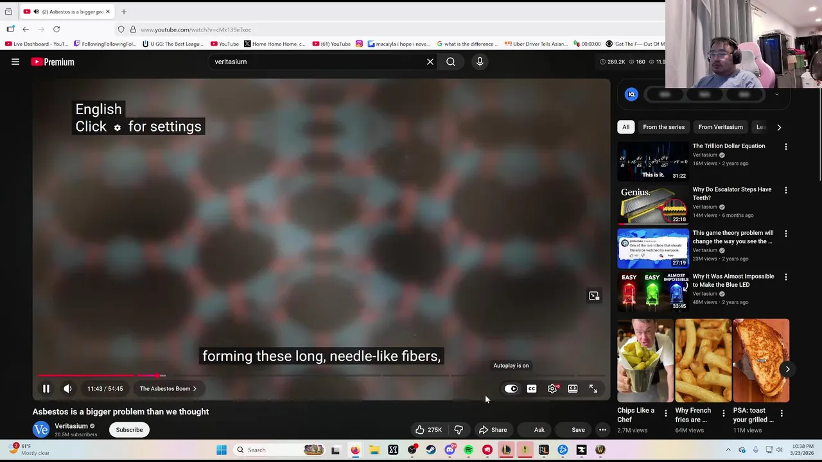Open YouTube guide hamburger menu
Viewport: 822px width, 462px height.
click(15, 62)
